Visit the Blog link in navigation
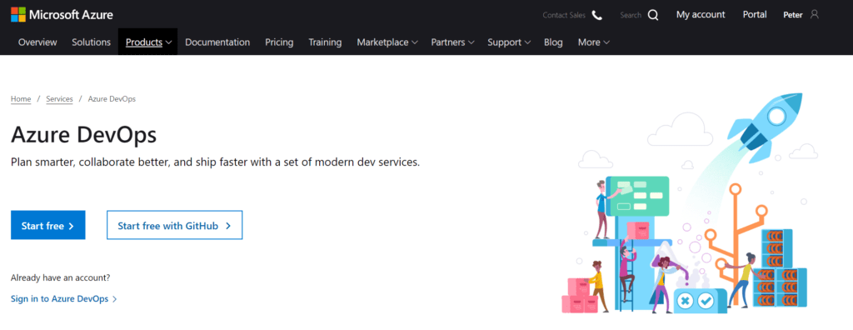This screenshot has height=330, width=853. 553,42
